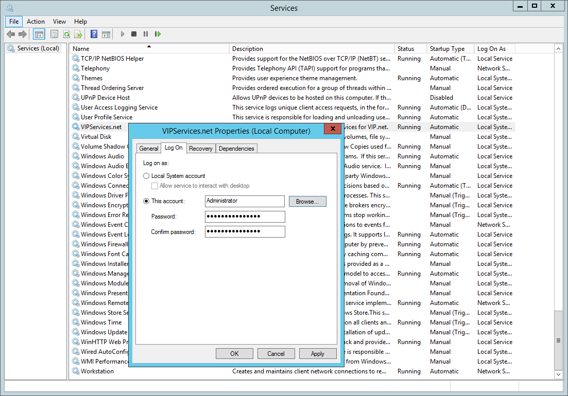The height and width of the screenshot is (396, 568).
Task: Click the gear icon beside Telephony
Action: (75, 68)
